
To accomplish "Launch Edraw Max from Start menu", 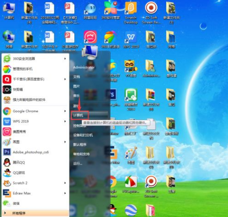I will [35, 193].
